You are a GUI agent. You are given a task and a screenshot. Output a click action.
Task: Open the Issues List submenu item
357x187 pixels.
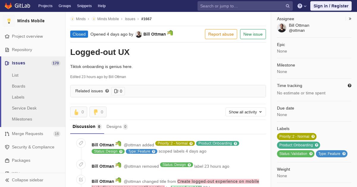[x=15, y=75]
